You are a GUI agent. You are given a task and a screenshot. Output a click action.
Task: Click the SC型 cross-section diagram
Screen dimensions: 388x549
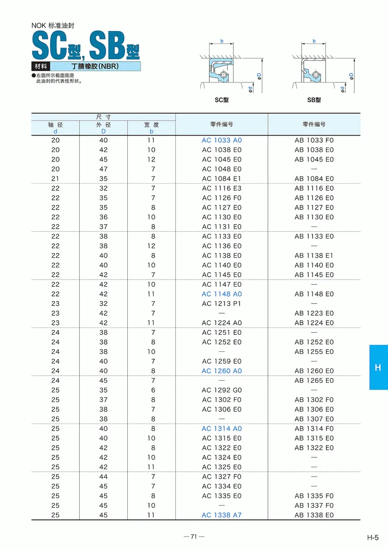(x=231, y=67)
